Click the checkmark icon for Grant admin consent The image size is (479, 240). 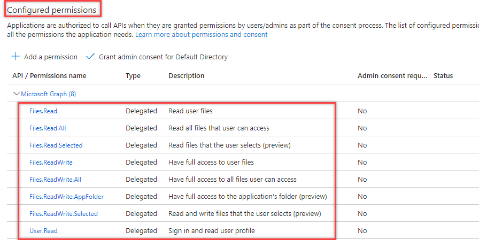coord(90,57)
